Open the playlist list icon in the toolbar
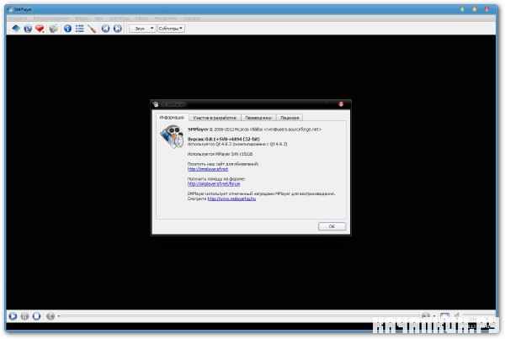Viewport: 505px width, 339px height. point(80,29)
